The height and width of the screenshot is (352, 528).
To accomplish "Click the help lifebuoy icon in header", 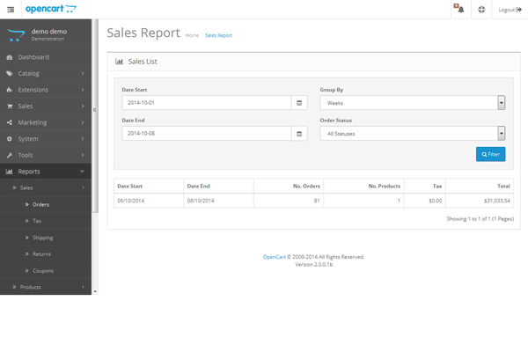I will pyautogui.click(x=481, y=9).
